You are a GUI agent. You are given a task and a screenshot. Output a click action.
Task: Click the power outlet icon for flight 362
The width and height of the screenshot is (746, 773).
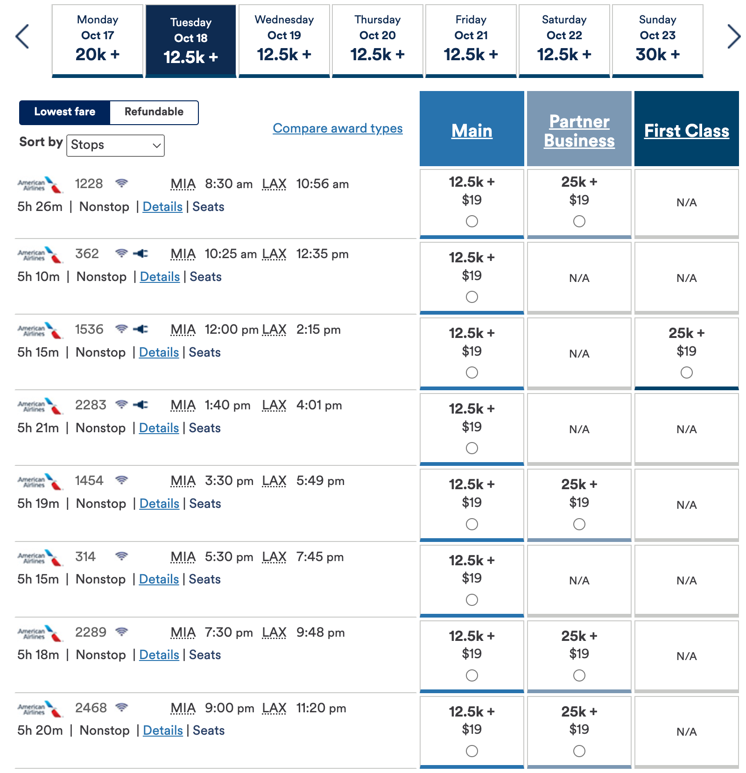[141, 253]
